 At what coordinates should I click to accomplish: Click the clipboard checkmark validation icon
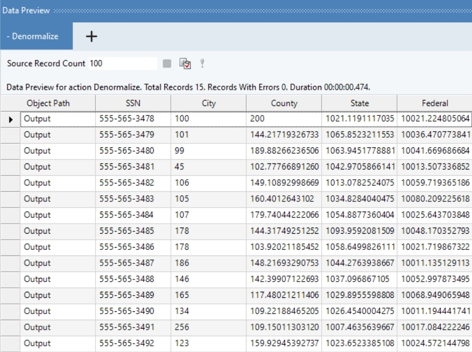[185, 64]
